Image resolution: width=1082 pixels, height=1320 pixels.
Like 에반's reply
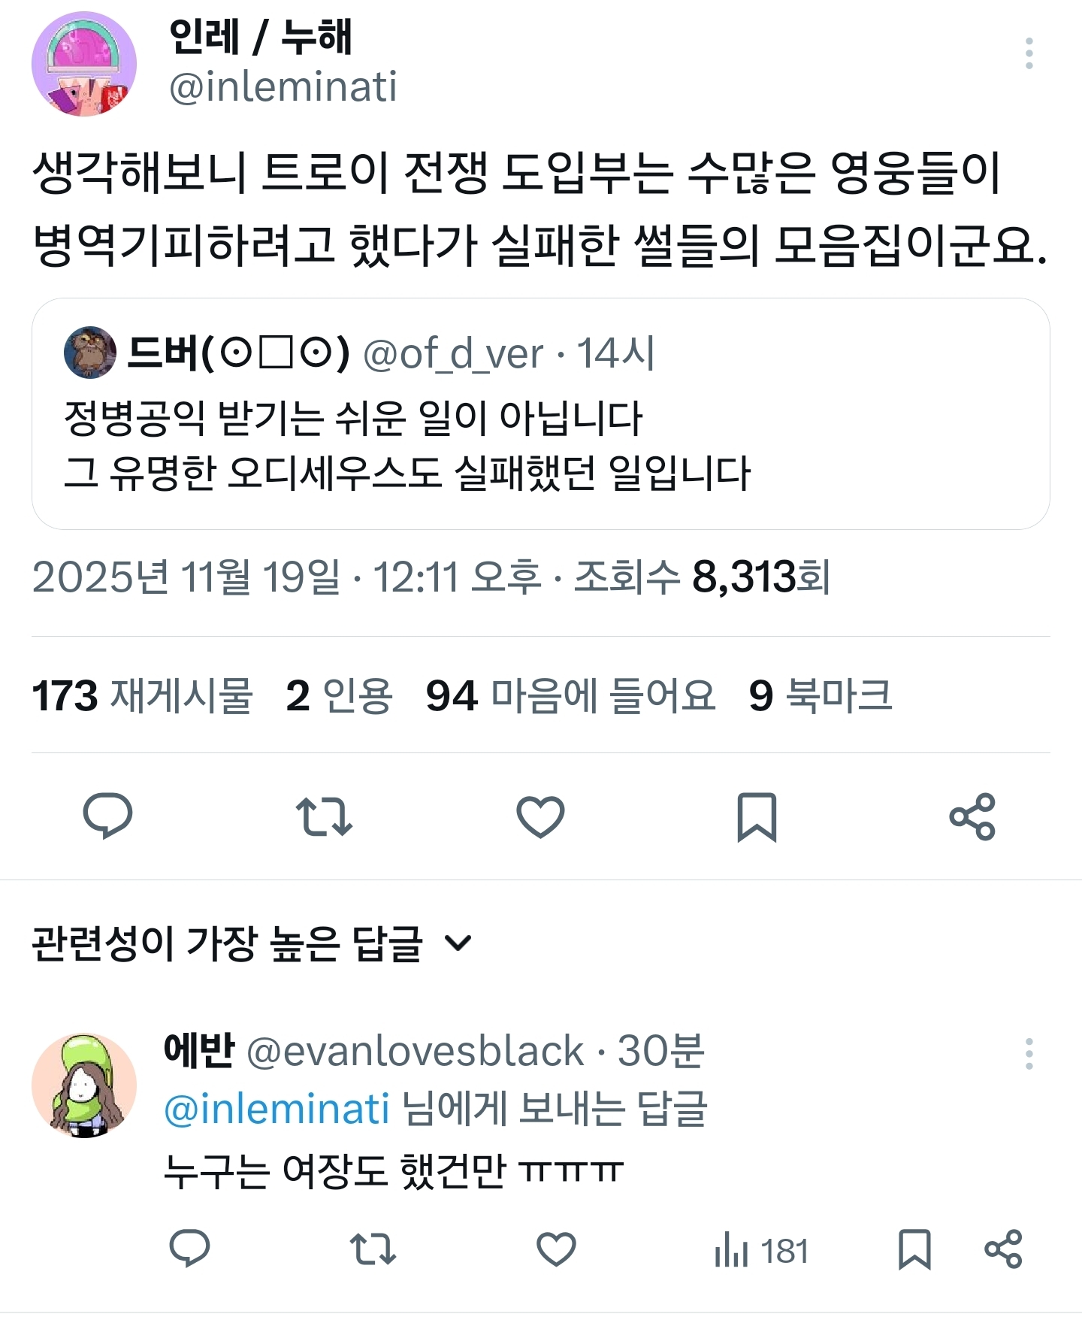(556, 1250)
